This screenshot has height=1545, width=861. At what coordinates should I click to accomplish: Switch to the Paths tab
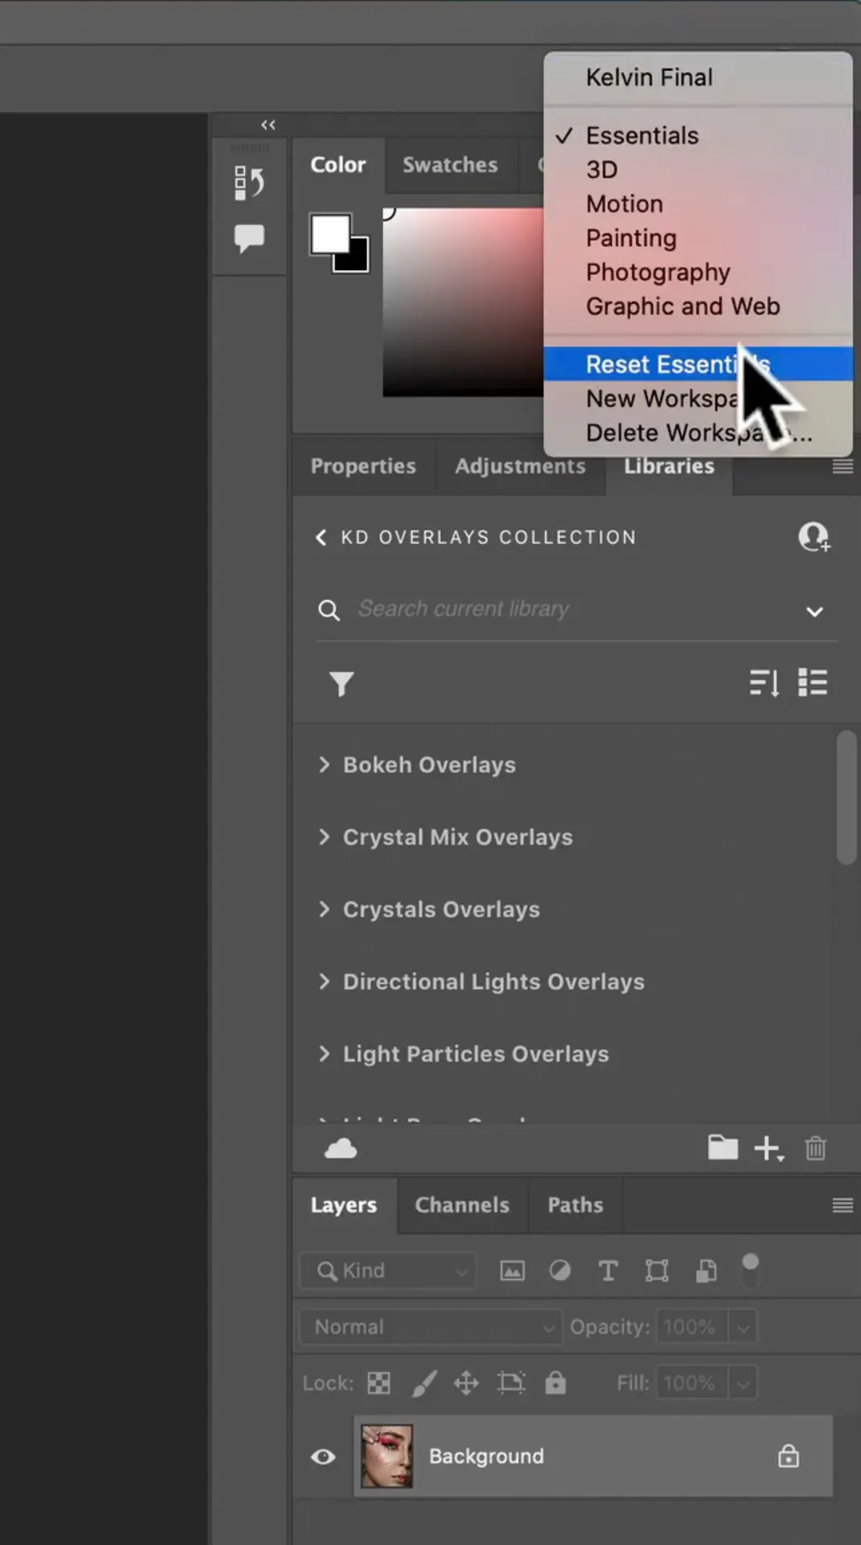click(576, 1206)
